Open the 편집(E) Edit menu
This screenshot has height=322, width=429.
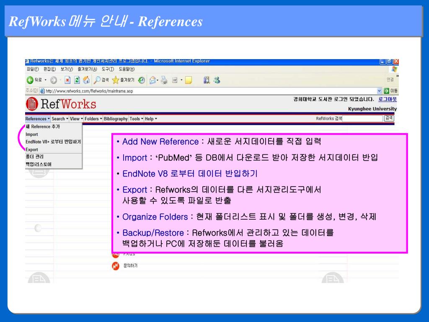point(49,69)
